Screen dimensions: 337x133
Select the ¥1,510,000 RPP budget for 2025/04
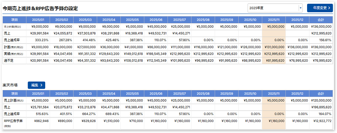[109, 121]
